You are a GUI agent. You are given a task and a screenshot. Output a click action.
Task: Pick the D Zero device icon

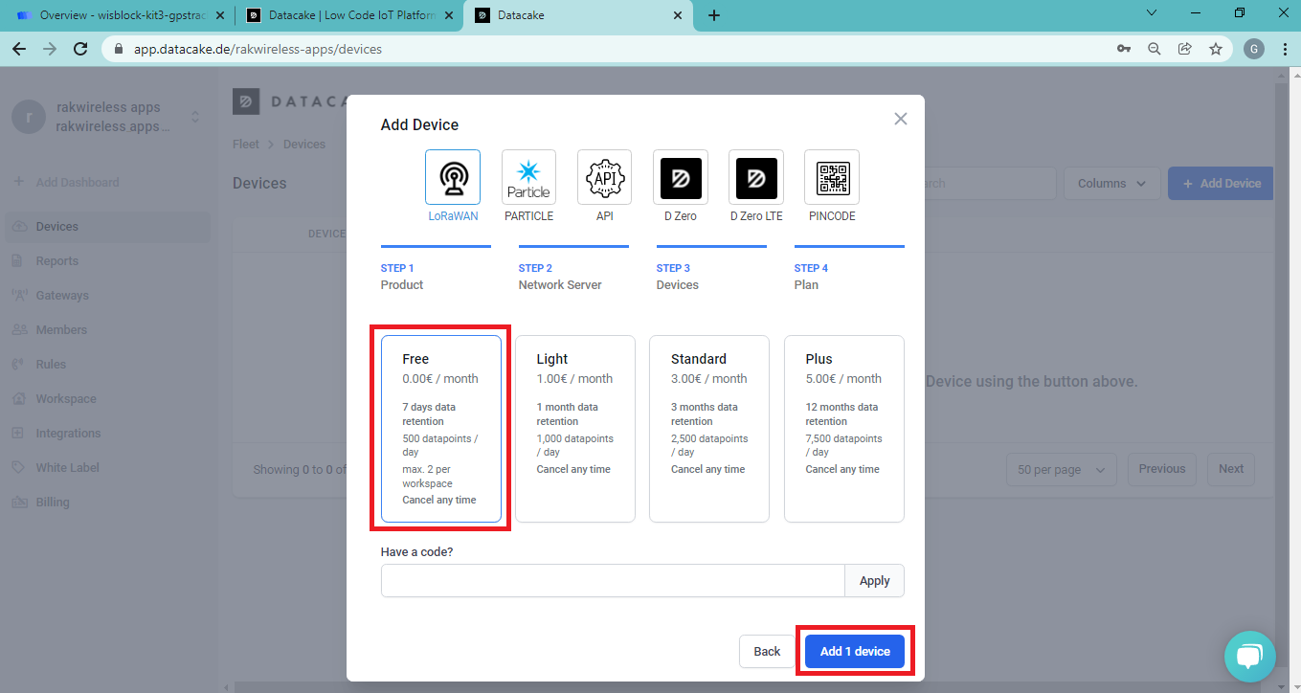(681, 177)
